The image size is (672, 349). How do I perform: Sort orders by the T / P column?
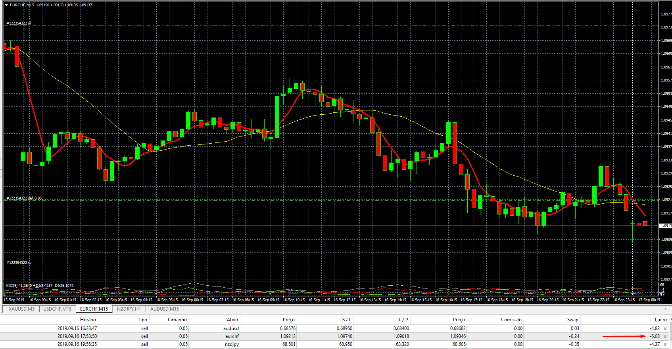(x=403, y=320)
